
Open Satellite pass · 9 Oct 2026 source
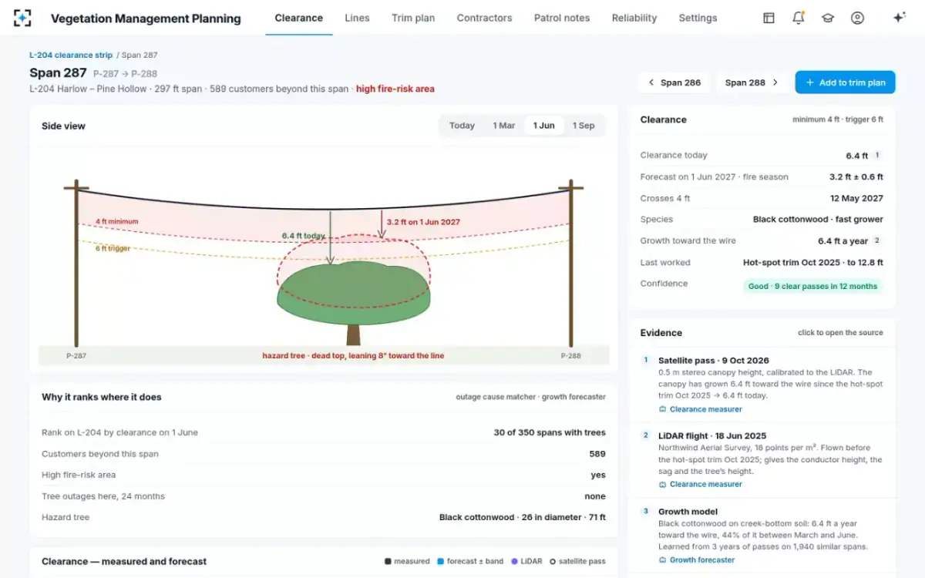click(713, 360)
